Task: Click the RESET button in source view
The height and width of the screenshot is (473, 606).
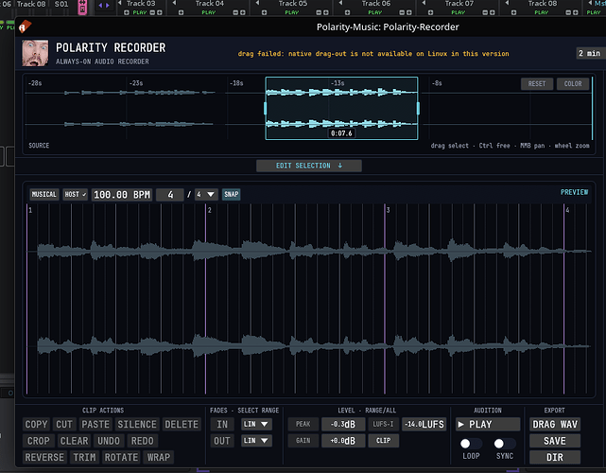Action: pyautogui.click(x=537, y=83)
